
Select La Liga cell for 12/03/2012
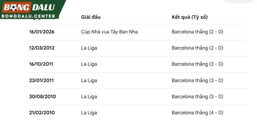[x=89, y=48]
